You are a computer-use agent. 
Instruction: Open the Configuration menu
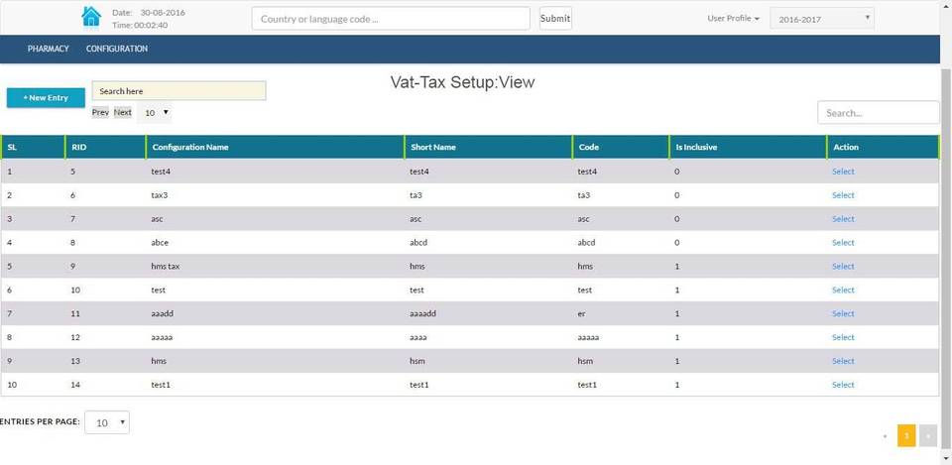(117, 49)
